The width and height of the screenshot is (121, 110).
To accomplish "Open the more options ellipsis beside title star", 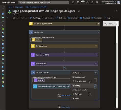I will pyautogui.click(x=83, y=11).
